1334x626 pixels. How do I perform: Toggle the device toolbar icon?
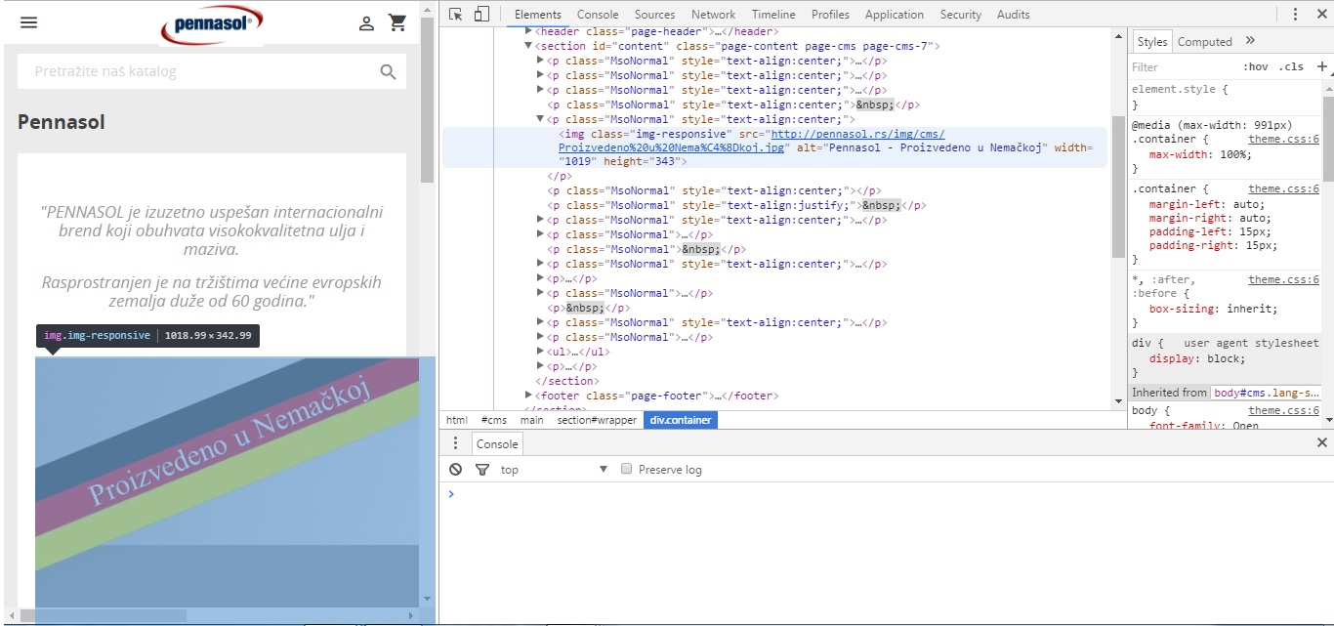click(x=481, y=14)
